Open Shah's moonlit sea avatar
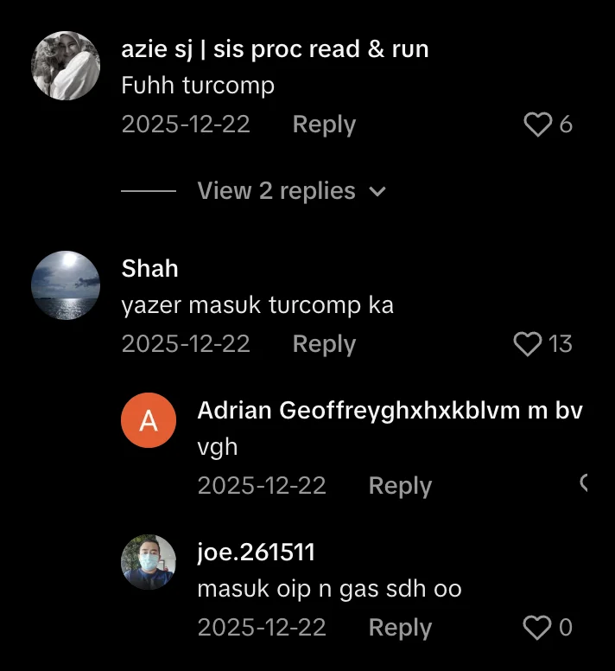Image resolution: width=615 pixels, height=671 pixels. coord(66,285)
